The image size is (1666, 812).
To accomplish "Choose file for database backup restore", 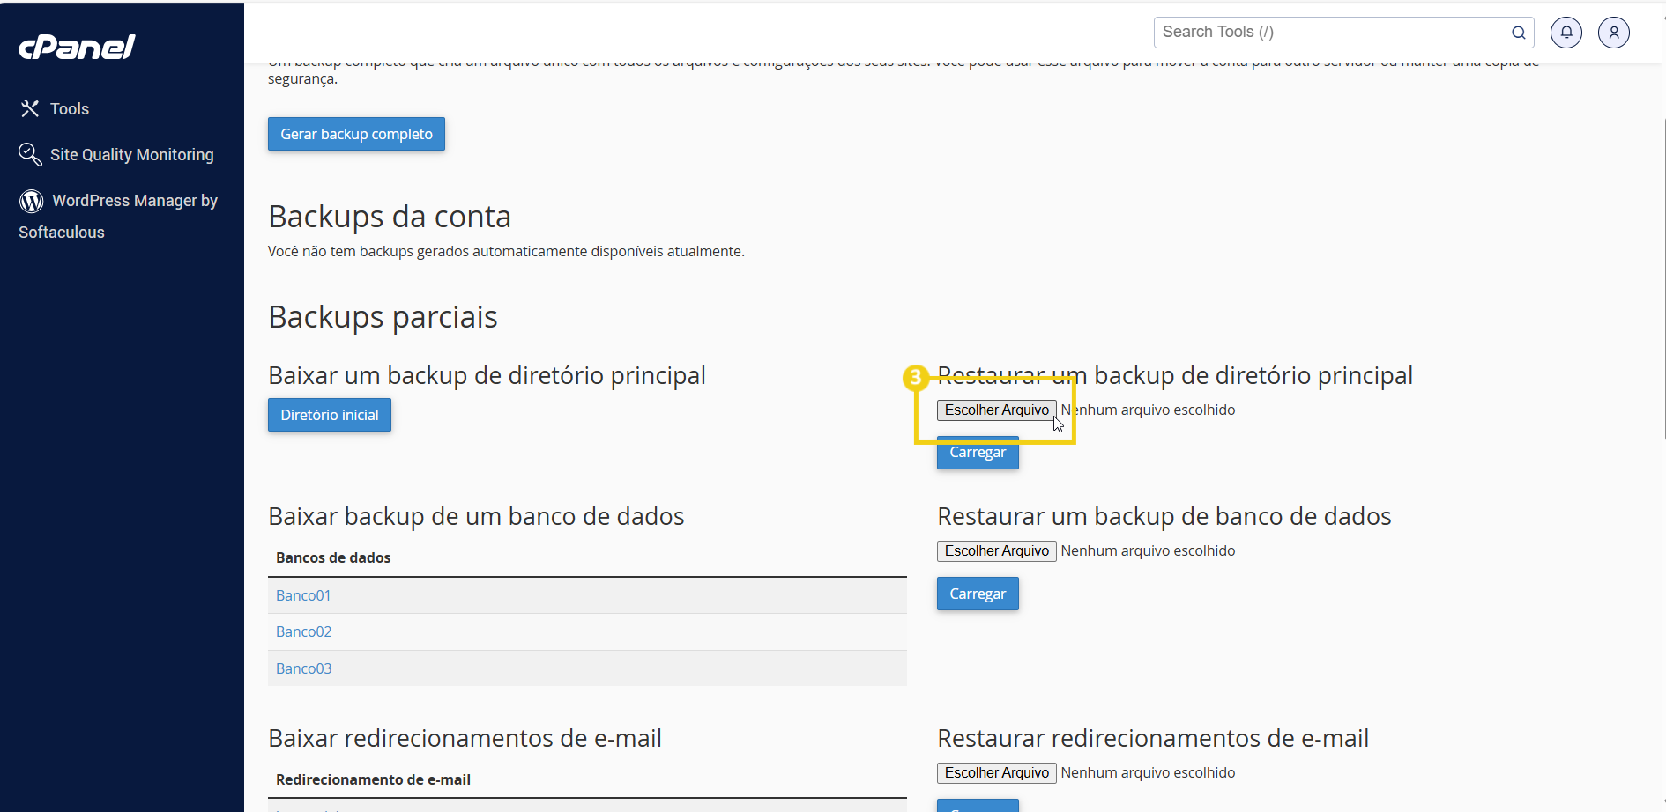I will [997, 550].
